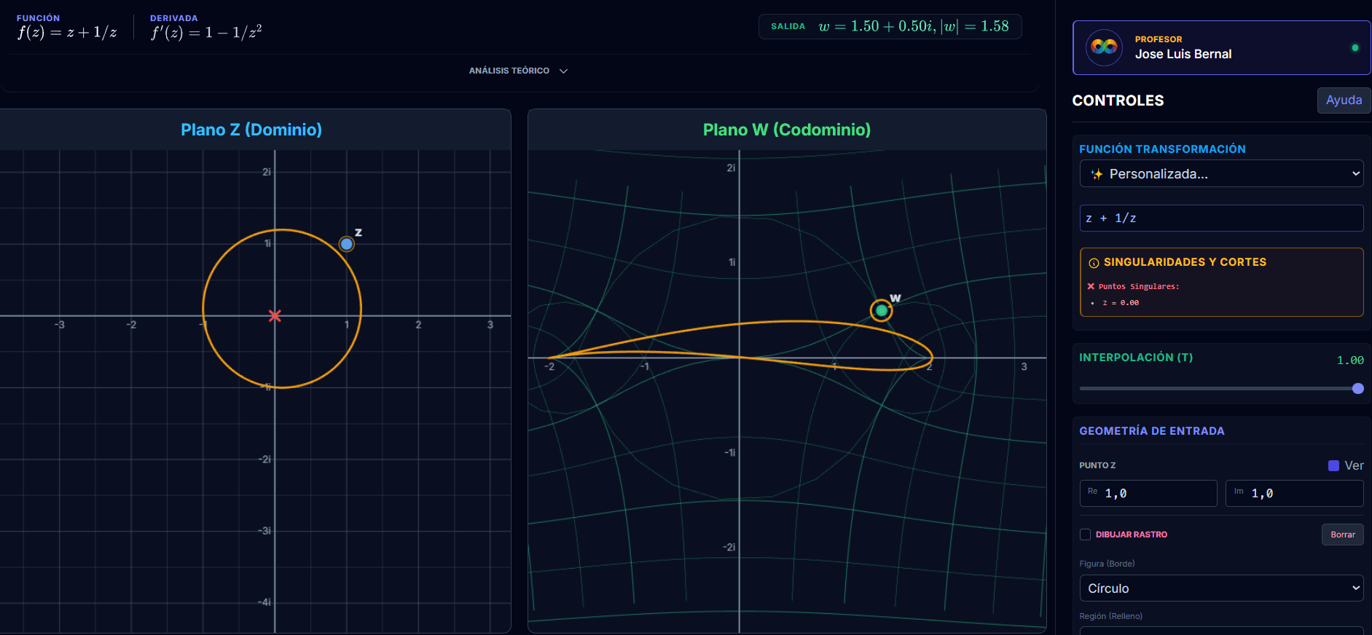
Task: Open the Personalizada function dropdown
Action: 1221,174
